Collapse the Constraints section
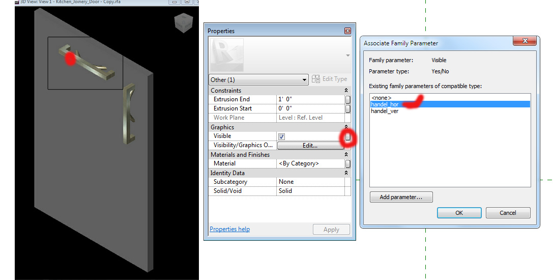The height and width of the screenshot is (280, 553). pyautogui.click(x=346, y=91)
